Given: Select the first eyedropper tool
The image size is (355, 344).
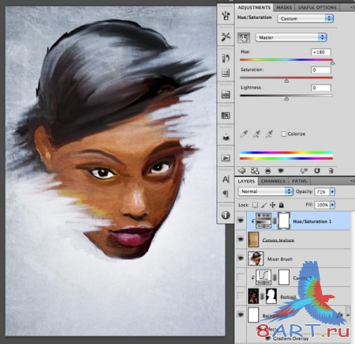Looking at the screenshot, I should (x=244, y=134).
